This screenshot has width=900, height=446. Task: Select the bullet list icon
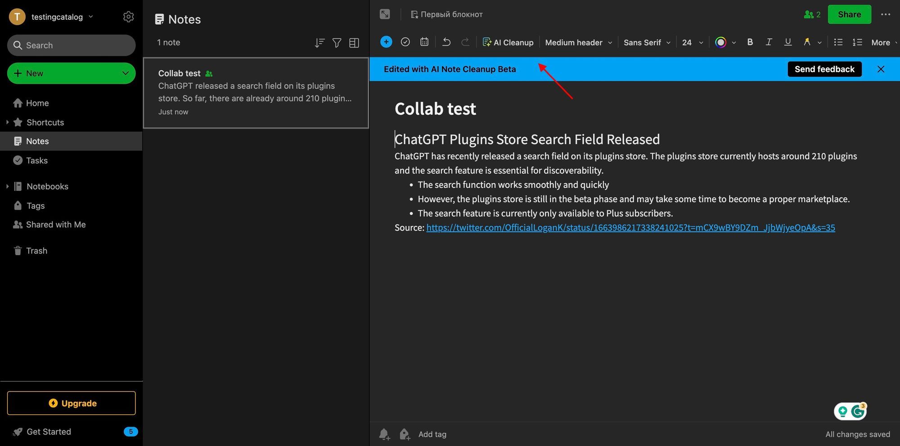(x=837, y=42)
